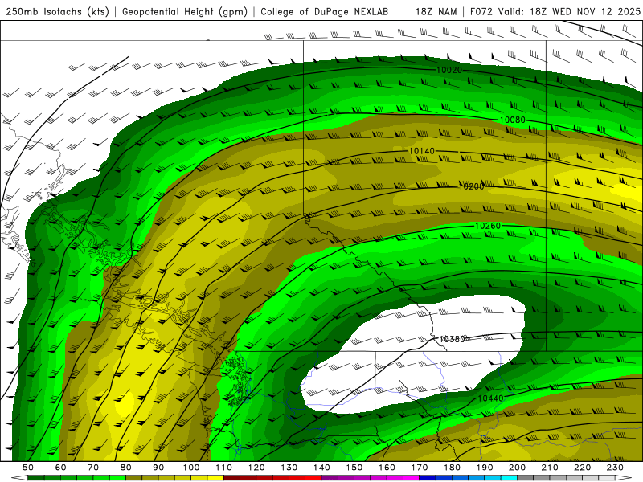Click the 'F072 Valid: 18Z WED NOV 12 2025' text
The height and width of the screenshot is (482, 643).
(555, 12)
